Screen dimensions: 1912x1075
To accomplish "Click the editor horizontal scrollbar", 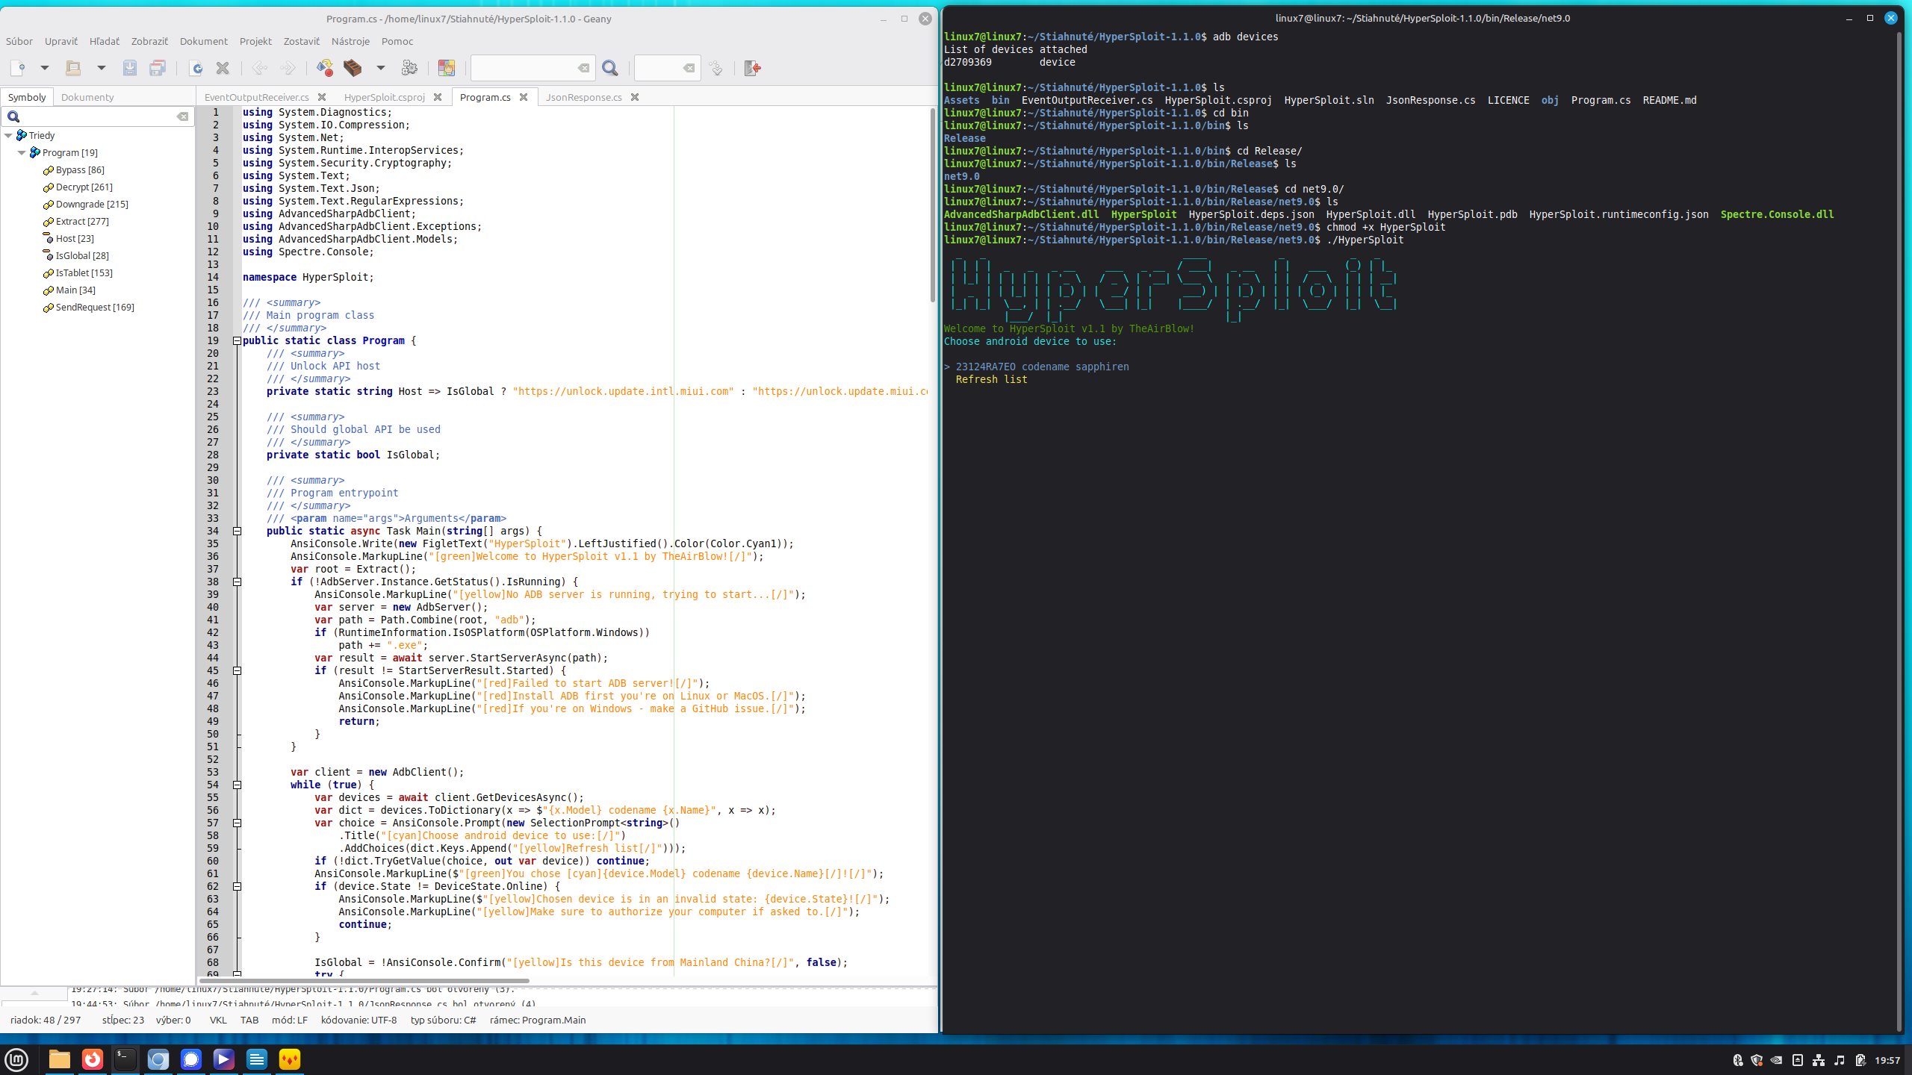I will [364, 980].
